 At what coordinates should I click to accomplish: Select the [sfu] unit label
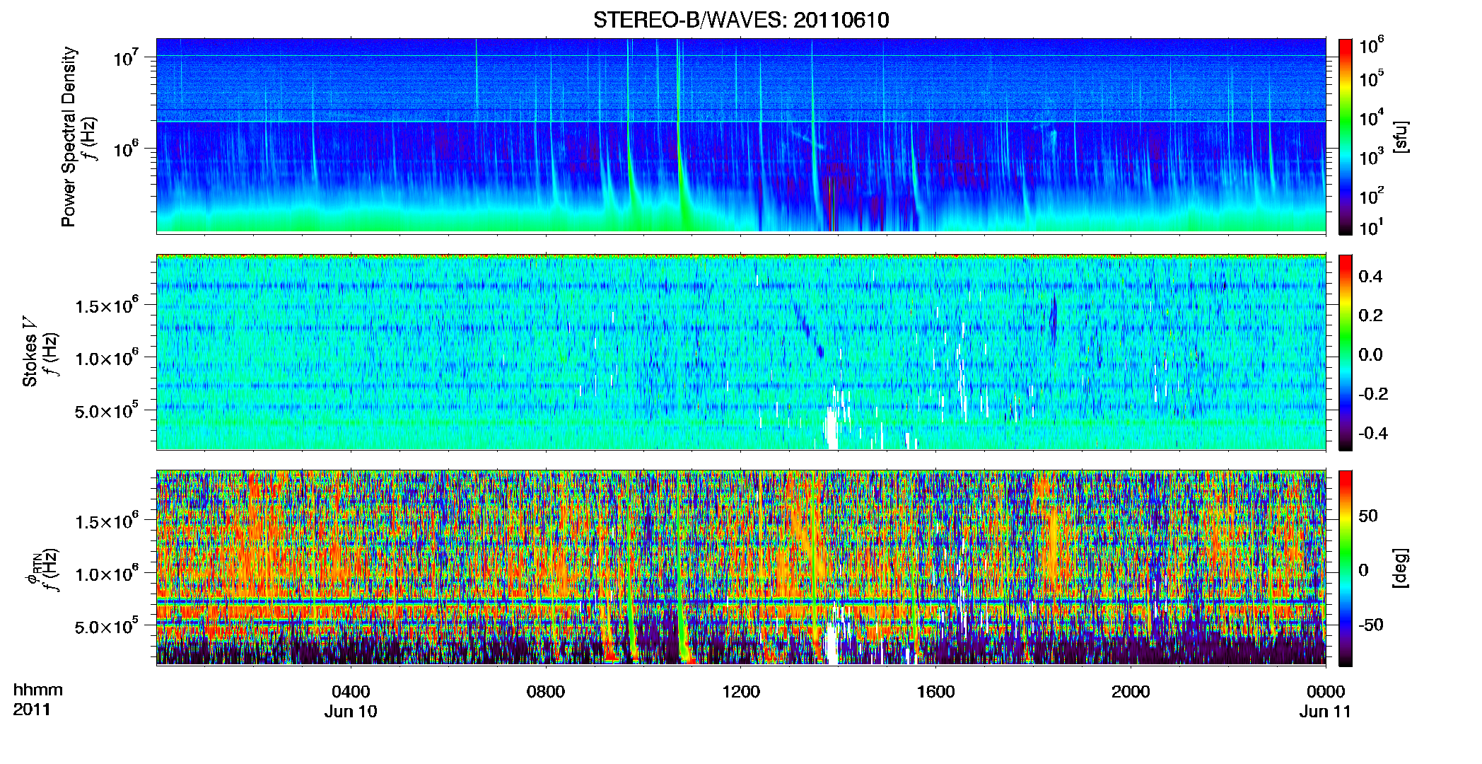[x=1401, y=137]
